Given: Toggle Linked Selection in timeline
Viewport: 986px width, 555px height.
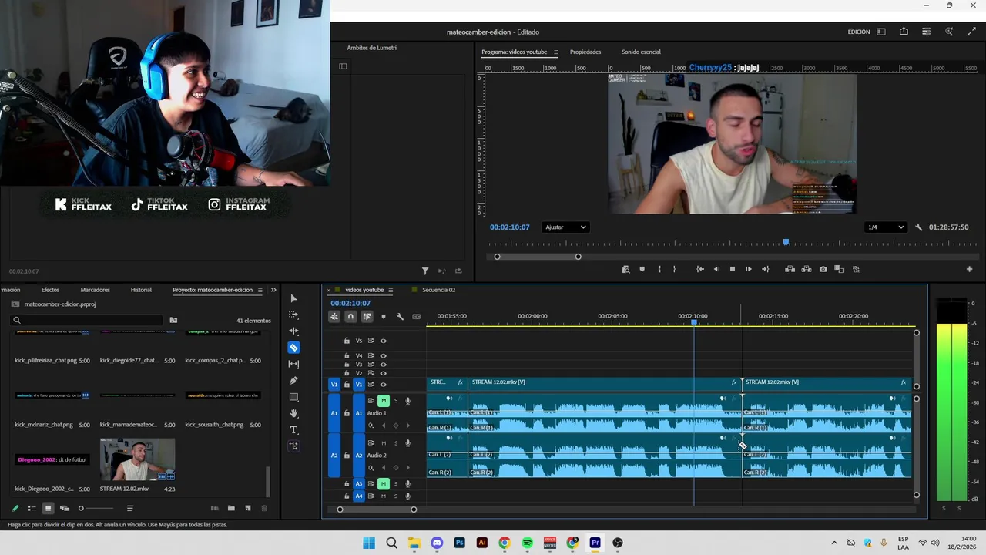Looking at the screenshot, I should [367, 316].
